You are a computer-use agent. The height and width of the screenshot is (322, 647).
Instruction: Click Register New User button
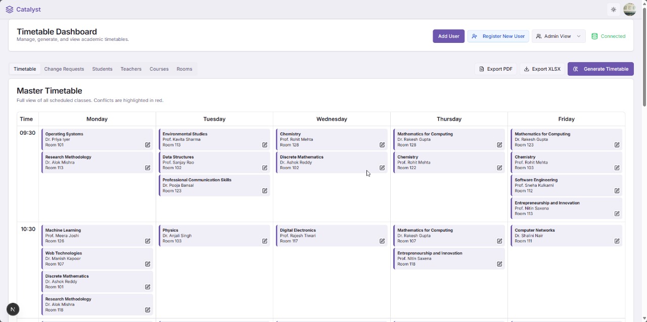498,36
